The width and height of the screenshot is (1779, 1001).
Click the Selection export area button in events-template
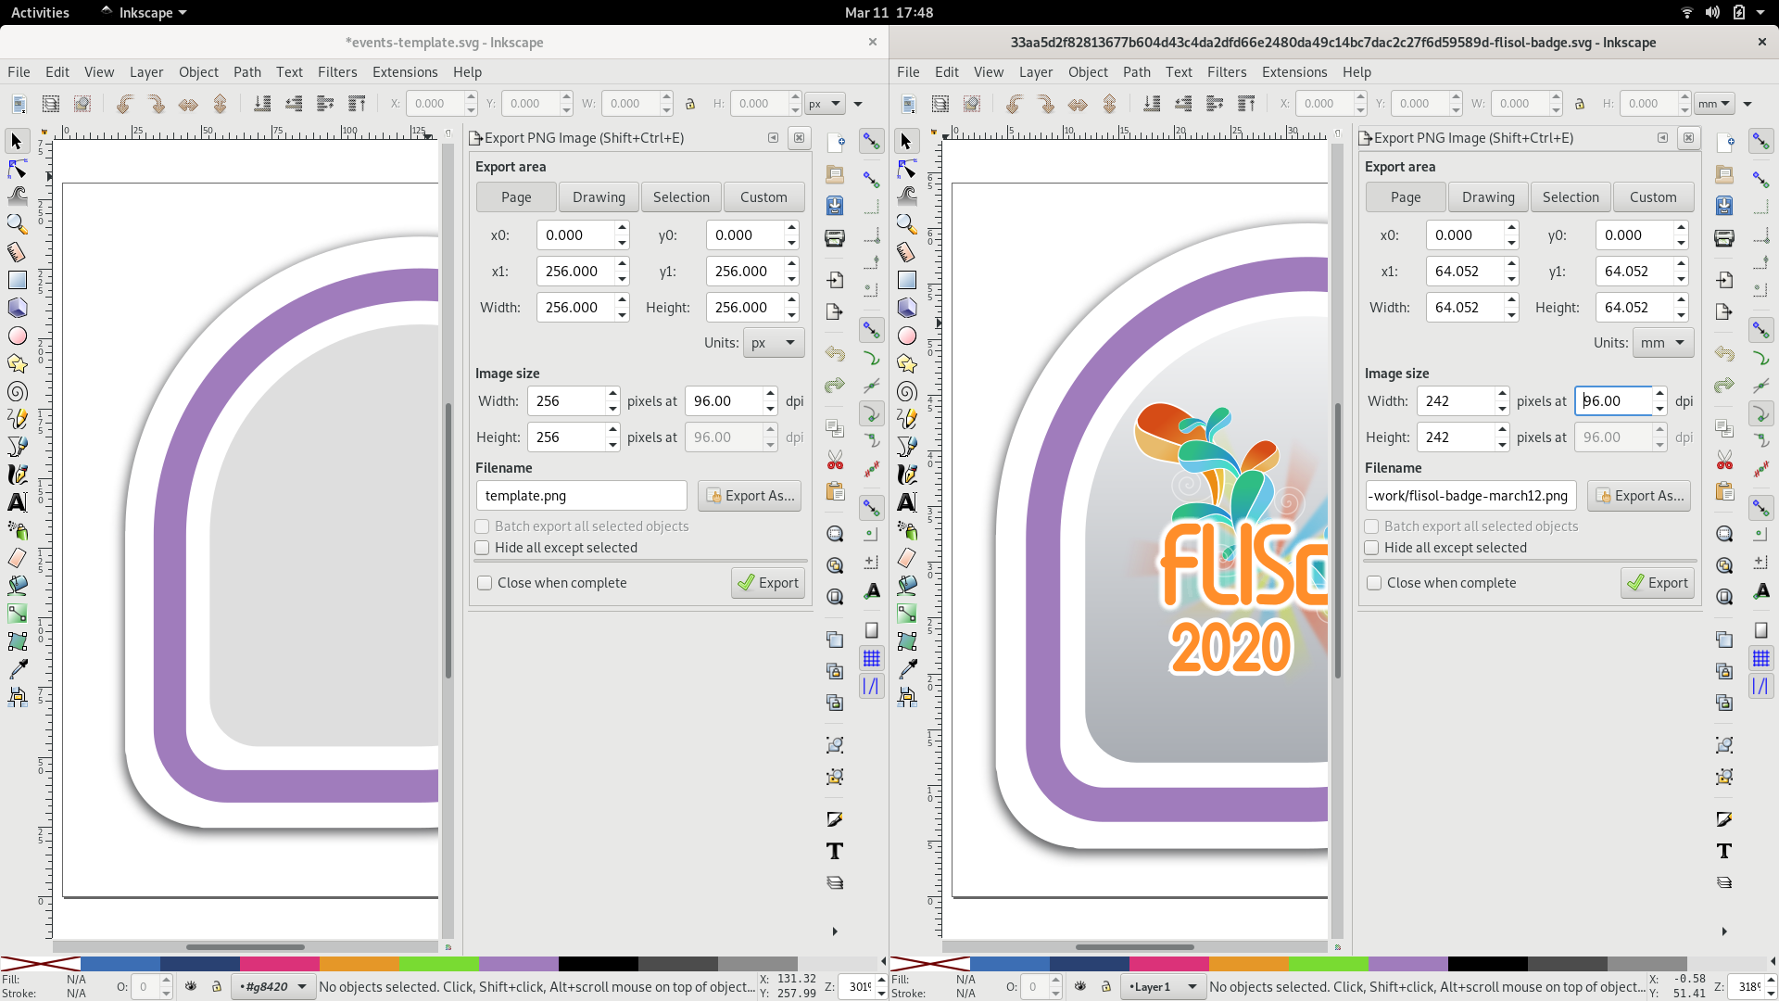click(681, 197)
